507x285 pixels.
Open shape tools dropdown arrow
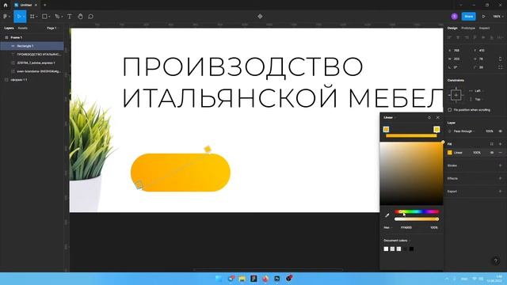(x=49, y=17)
